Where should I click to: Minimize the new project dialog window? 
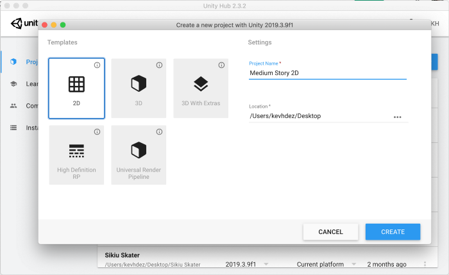point(53,25)
